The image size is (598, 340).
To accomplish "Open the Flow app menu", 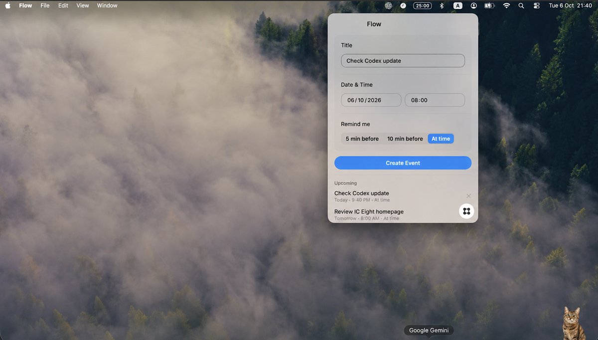I will pyautogui.click(x=25, y=5).
